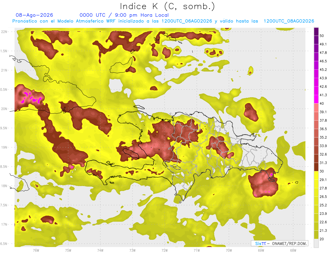The height and width of the screenshot is (254, 329).
Task: Click the colorbar value '46.5'
Action: [324, 61]
